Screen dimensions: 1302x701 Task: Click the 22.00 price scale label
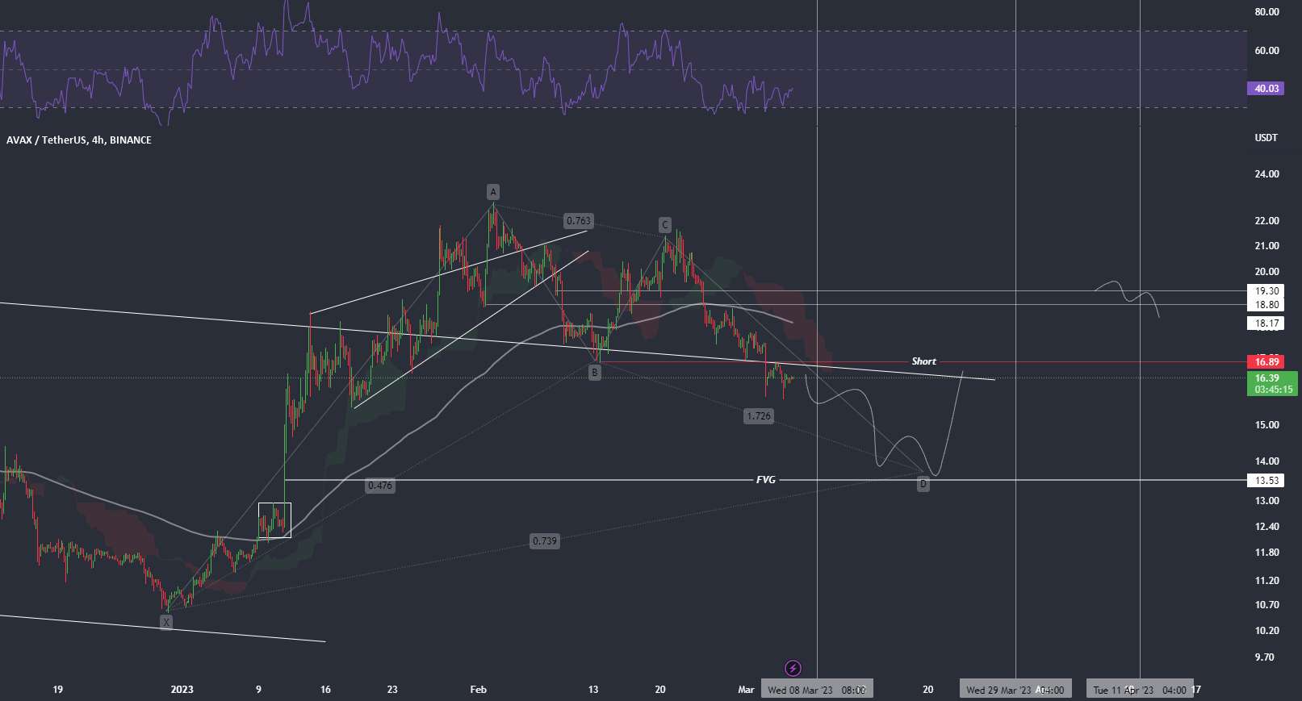click(x=1266, y=221)
